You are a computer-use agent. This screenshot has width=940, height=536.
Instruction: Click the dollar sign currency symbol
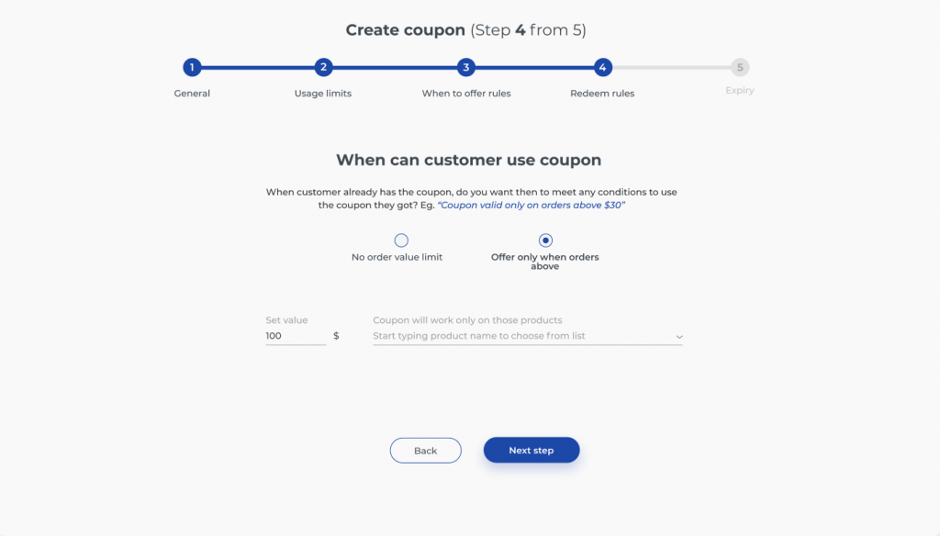pyautogui.click(x=336, y=336)
